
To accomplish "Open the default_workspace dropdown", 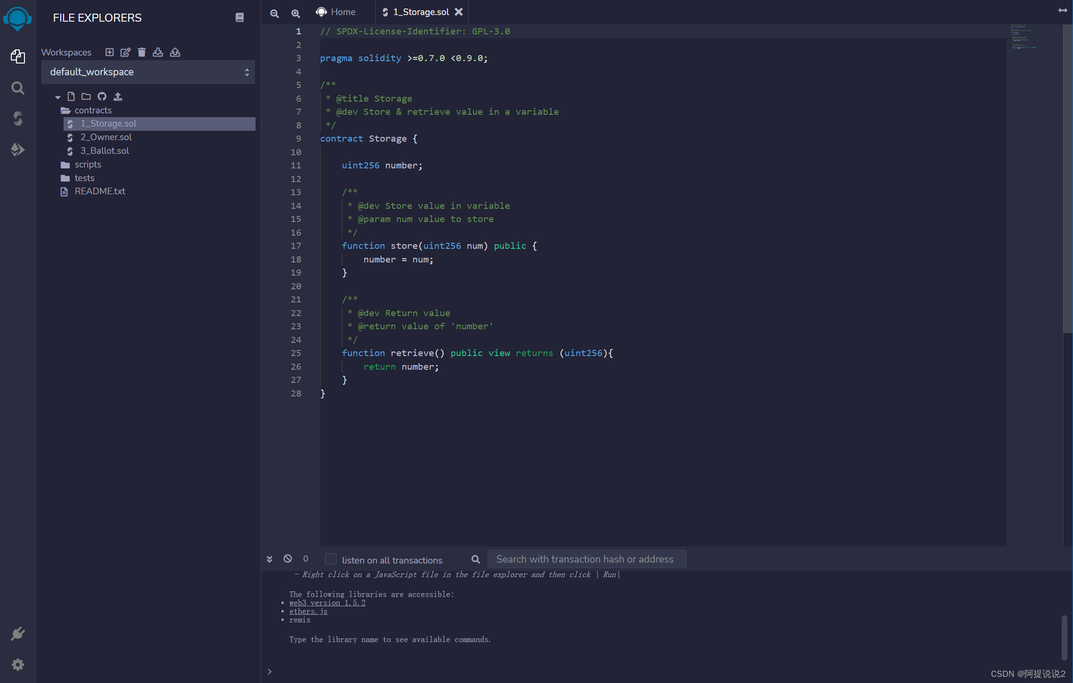I will pyautogui.click(x=148, y=72).
